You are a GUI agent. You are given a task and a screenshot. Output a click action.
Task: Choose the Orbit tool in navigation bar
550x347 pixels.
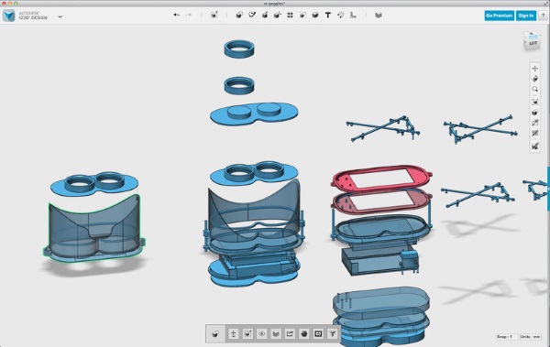535,79
